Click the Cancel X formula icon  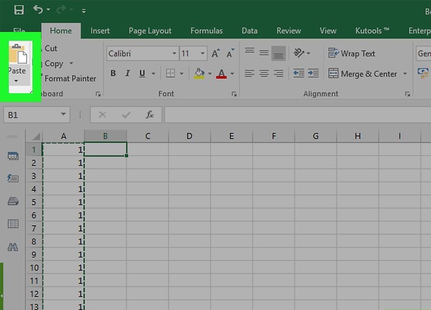102,115
